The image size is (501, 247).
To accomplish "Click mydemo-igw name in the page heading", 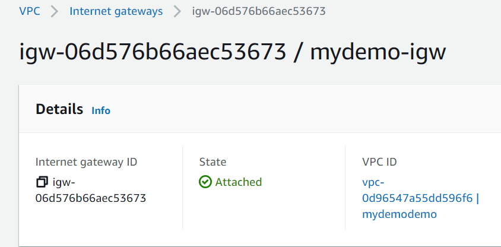I will 378,52.
